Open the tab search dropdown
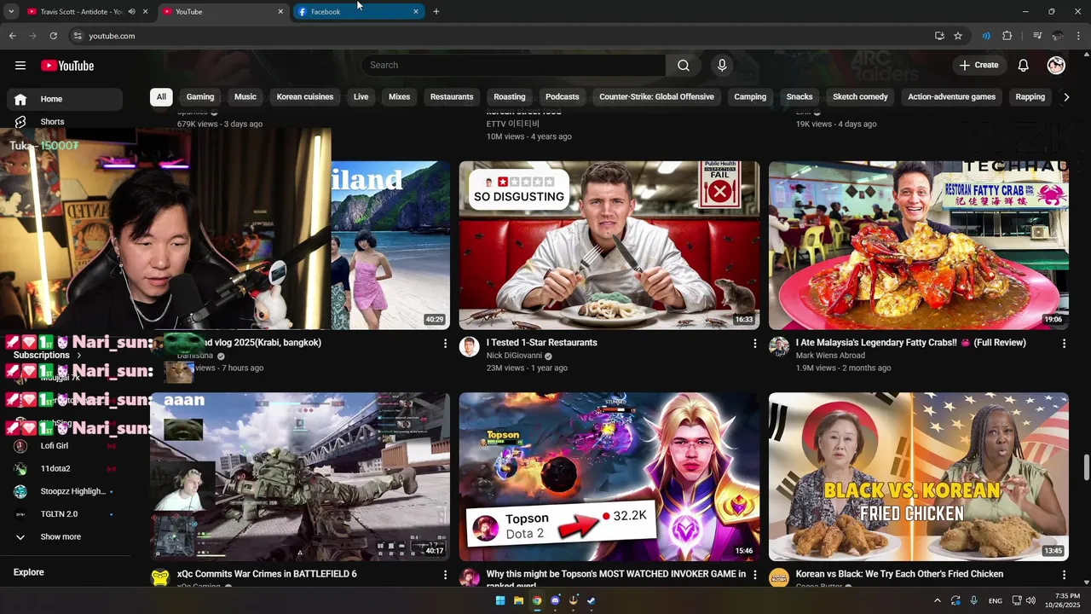1091x614 pixels. (x=11, y=12)
